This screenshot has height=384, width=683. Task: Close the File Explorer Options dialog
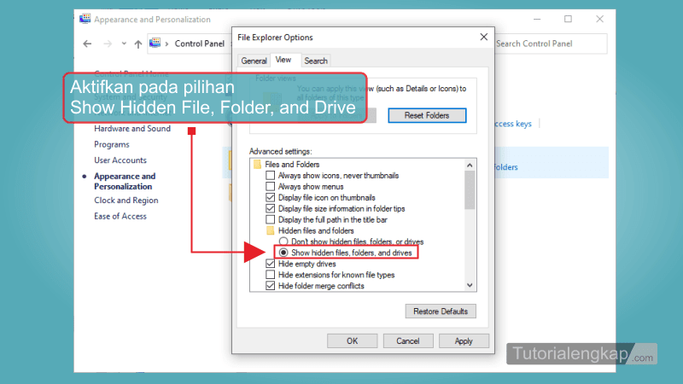tap(483, 37)
